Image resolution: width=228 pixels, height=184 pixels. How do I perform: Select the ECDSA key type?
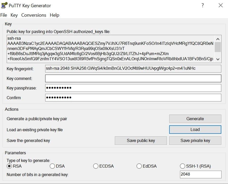click(96, 166)
